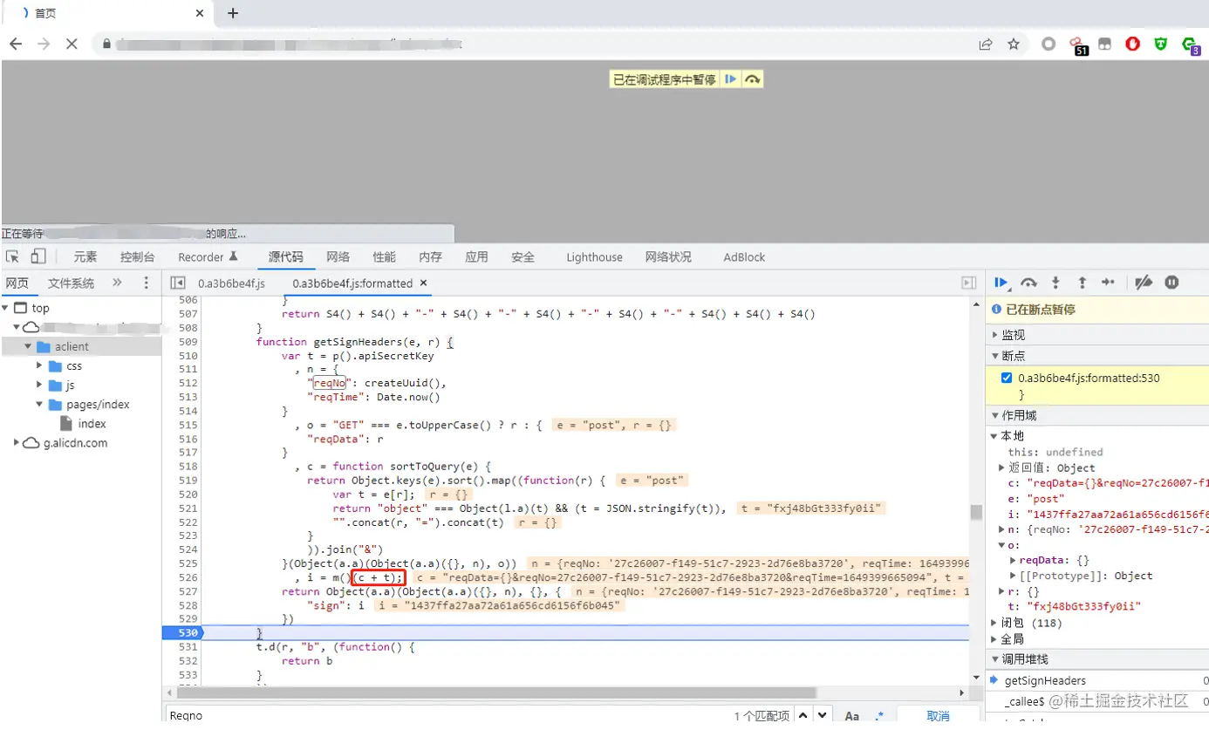Show more navigator tabs chevron

pyautogui.click(x=117, y=283)
